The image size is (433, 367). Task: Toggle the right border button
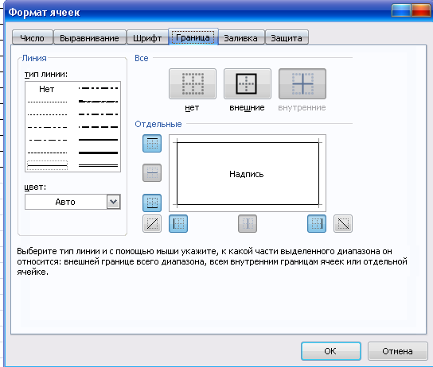point(317,223)
